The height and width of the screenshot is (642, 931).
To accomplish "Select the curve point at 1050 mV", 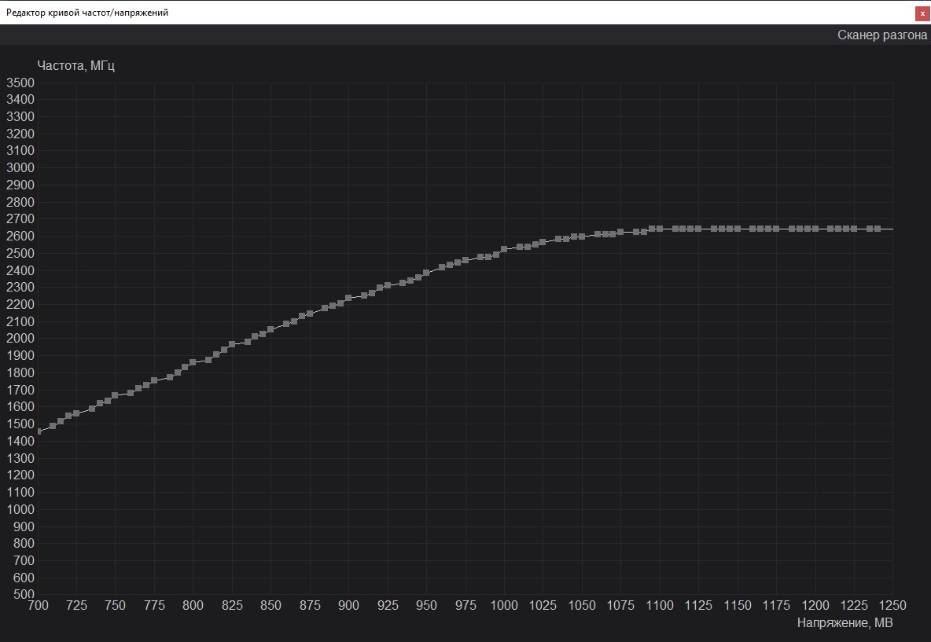I will [582, 237].
